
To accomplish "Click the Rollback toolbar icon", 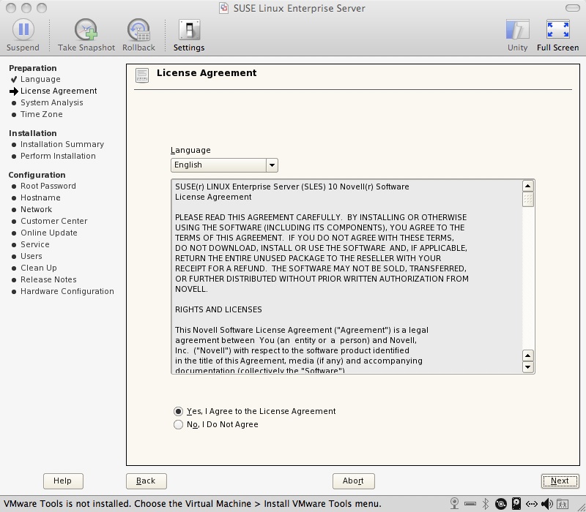I will [138, 30].
